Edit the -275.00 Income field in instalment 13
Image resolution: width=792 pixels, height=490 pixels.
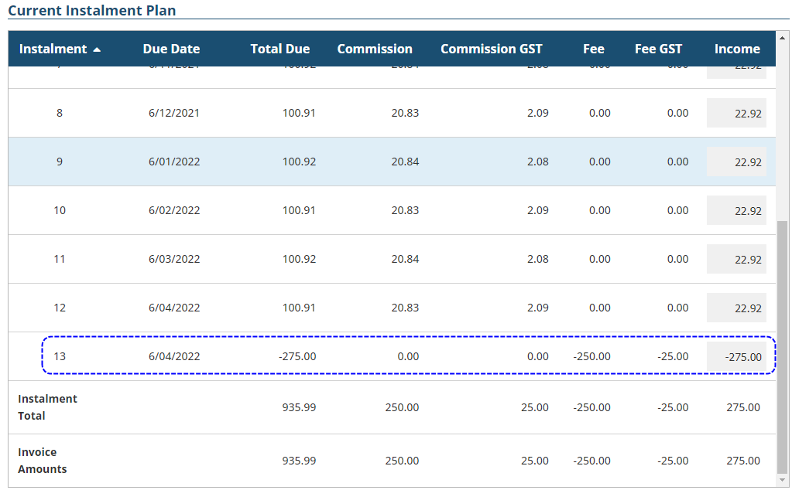click(x=736, y=357)
